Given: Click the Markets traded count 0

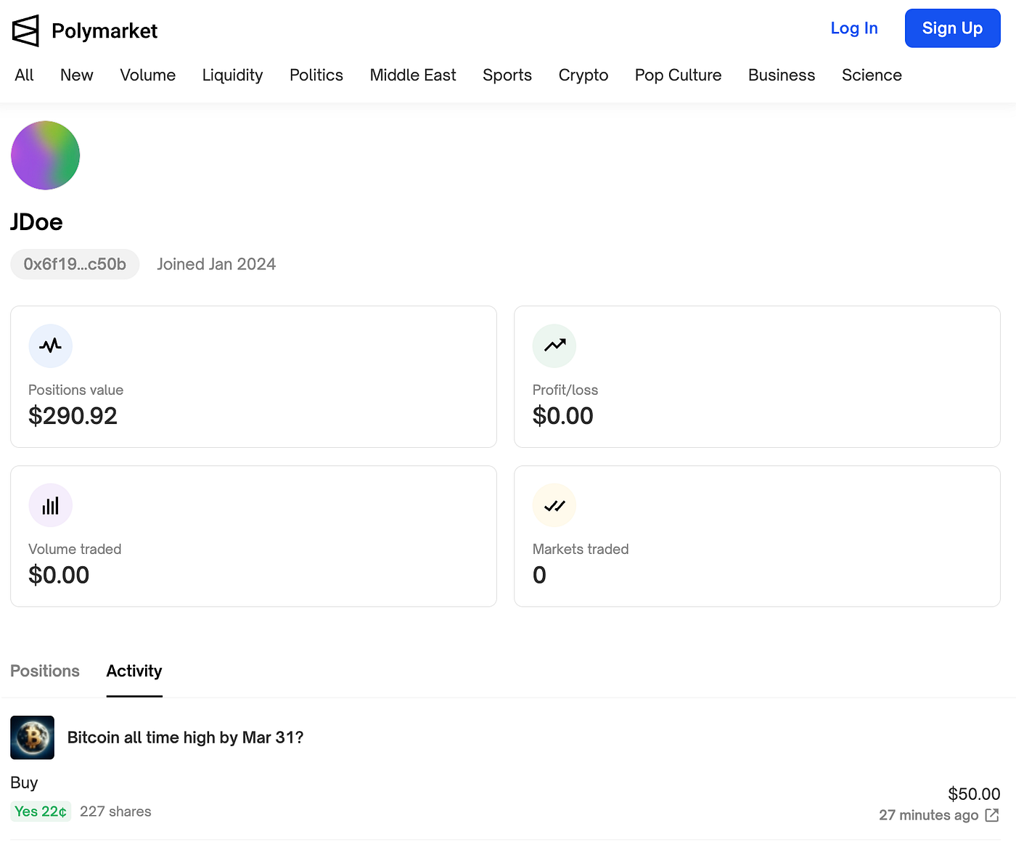Looking at the screenshot, I should point(539,575).
